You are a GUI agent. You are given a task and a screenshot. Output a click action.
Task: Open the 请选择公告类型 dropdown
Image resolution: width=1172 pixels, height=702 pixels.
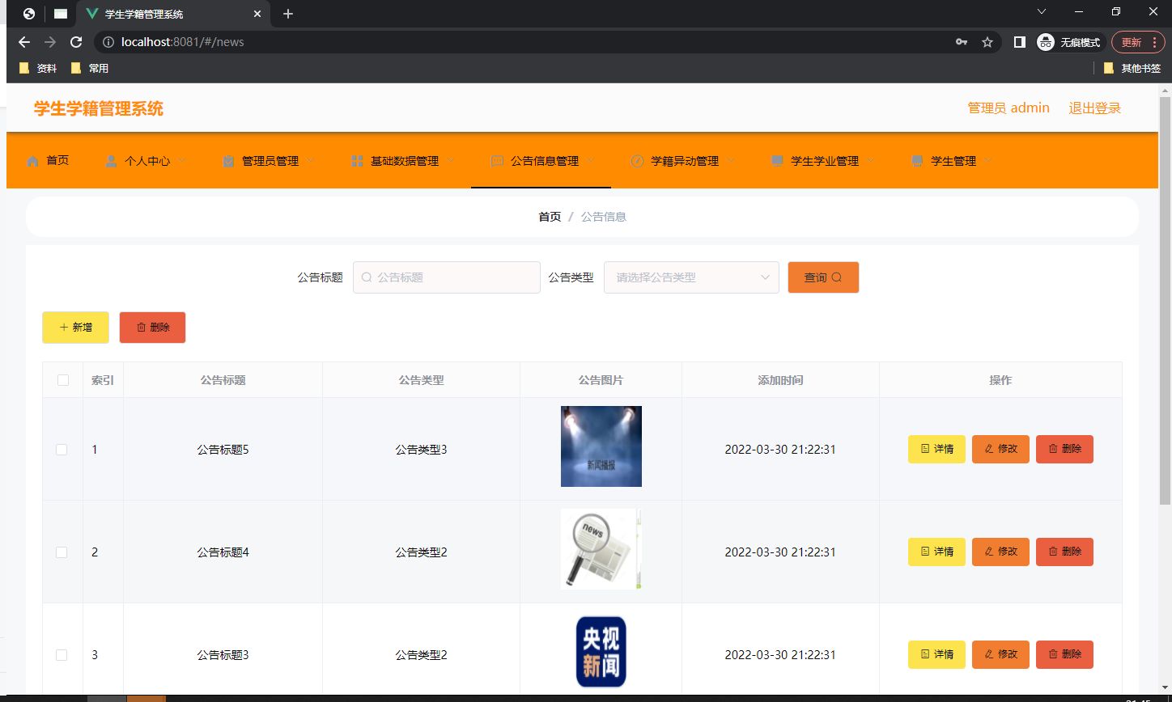[x=691, y=277]
